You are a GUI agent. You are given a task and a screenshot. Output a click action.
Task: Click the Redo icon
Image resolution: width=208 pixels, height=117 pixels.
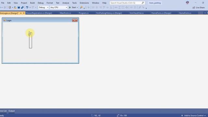(33, 7)
